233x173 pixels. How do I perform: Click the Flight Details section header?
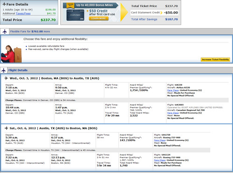click(x=18, y=70)
